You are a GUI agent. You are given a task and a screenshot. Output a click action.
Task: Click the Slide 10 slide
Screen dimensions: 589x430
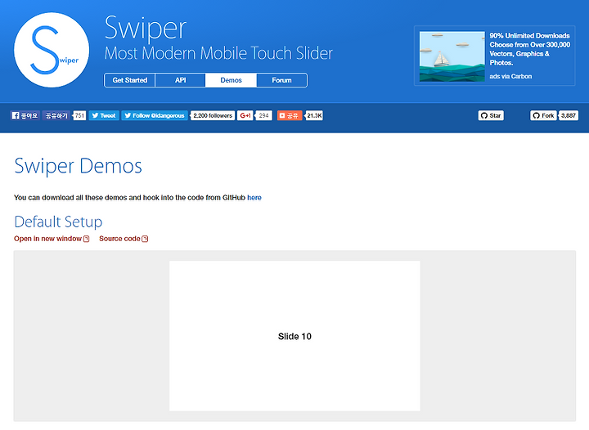pos(294,336)
